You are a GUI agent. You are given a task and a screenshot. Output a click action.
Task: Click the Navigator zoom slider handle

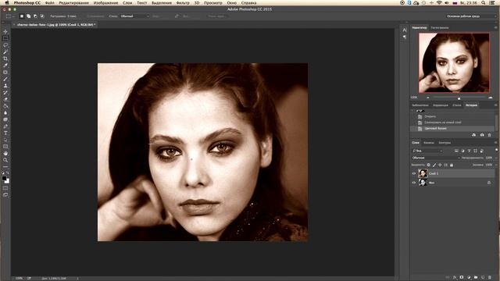[459, 98]
